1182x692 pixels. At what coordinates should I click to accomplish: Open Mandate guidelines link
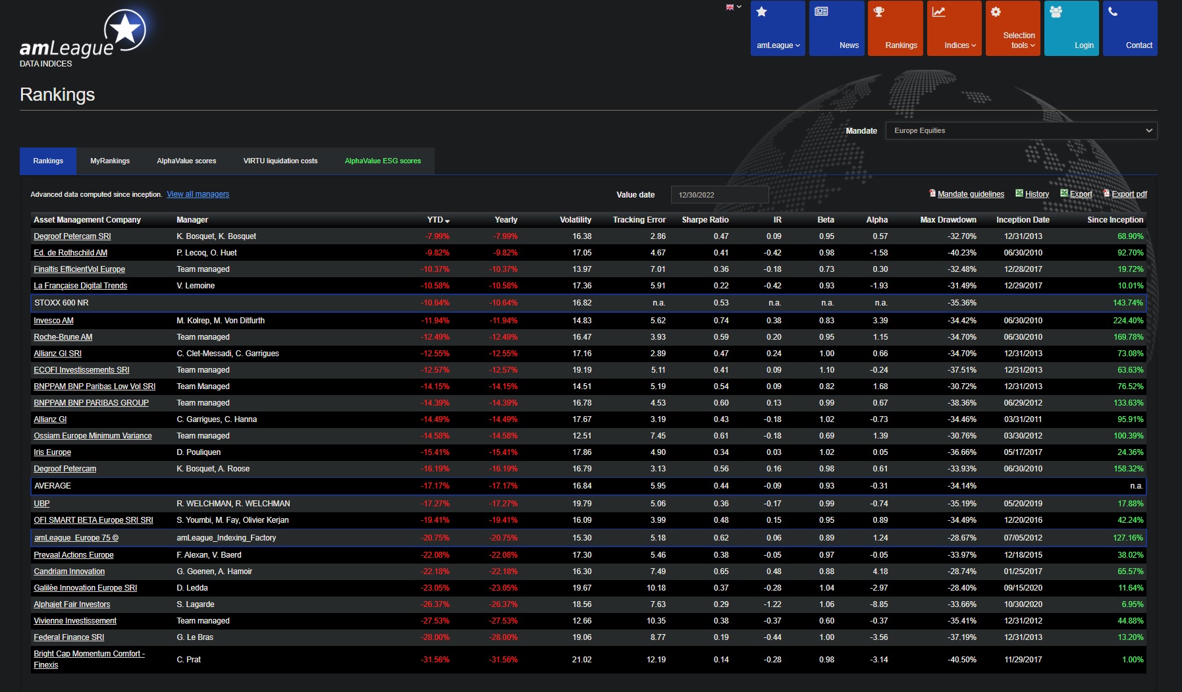point(971,194)
